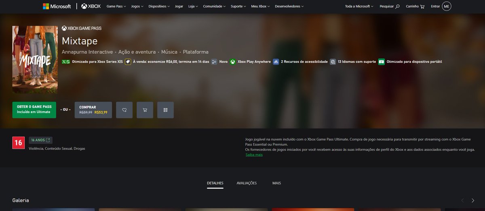Click the Xbox Series X|S optimized badge
This screenshot has height=211, width=485.
coord(65,62)
